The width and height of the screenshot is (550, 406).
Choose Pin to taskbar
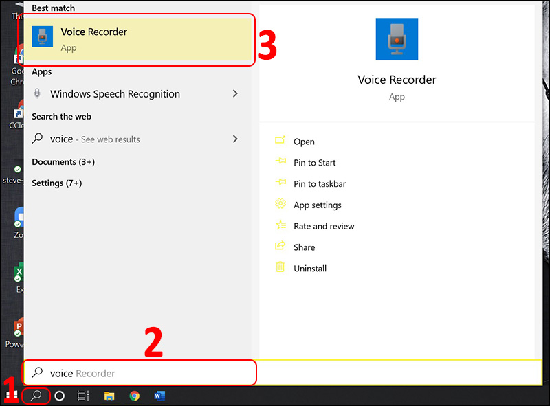[x=320, y=183]
